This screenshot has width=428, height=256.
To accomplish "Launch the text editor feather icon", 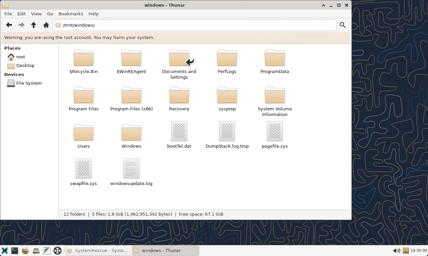I will 47,251.
